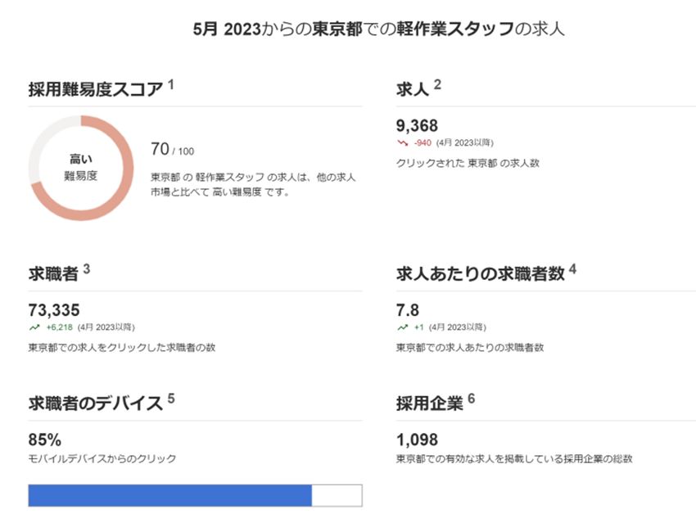Select the 70 / 100 difficulty score

(x=173, y=149)
